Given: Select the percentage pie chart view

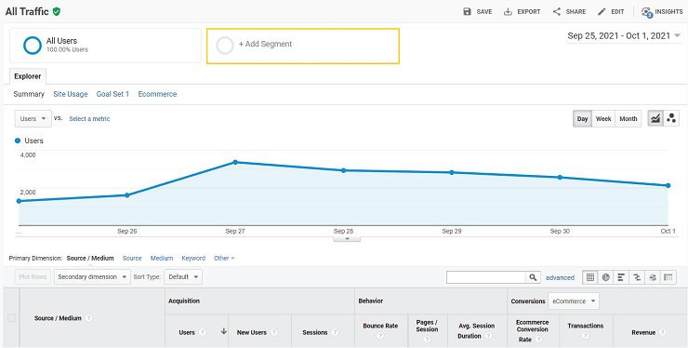Looking at the screenshot, I should point(606,277).
